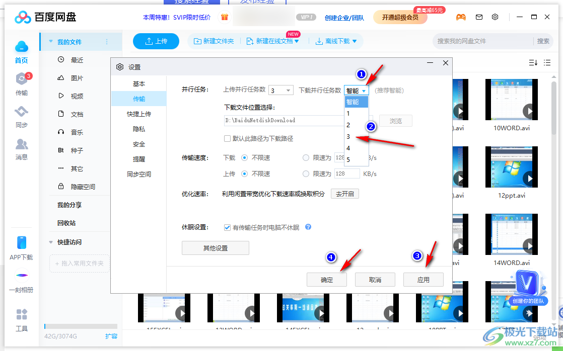Click the blue help question mark icon
Viewport: 563px width, 351px height.
308,227
